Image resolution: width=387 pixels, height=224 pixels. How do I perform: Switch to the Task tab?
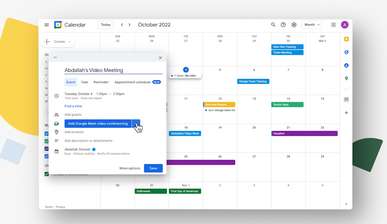click(84, 82)
